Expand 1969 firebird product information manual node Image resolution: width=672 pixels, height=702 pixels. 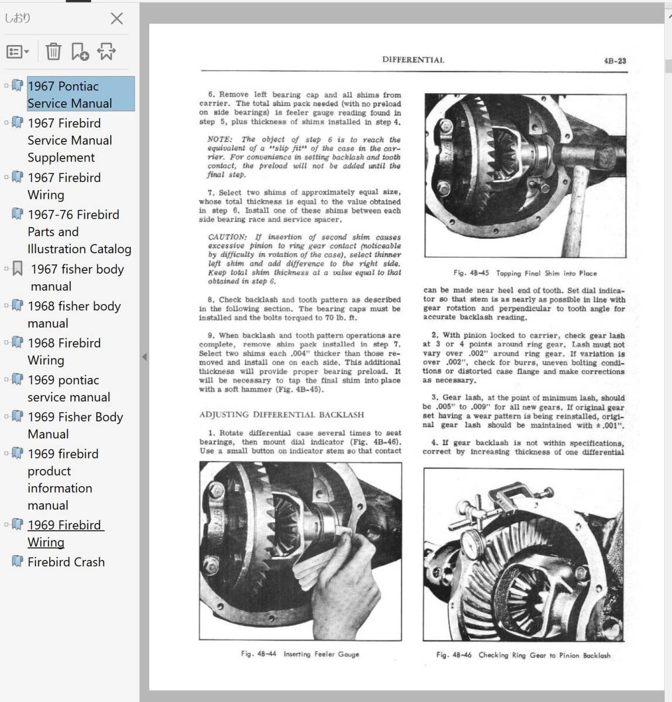6,453
